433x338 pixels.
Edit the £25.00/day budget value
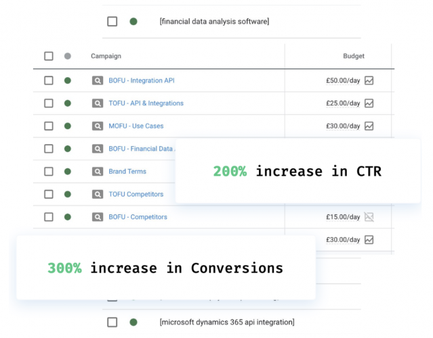point(343,103)
